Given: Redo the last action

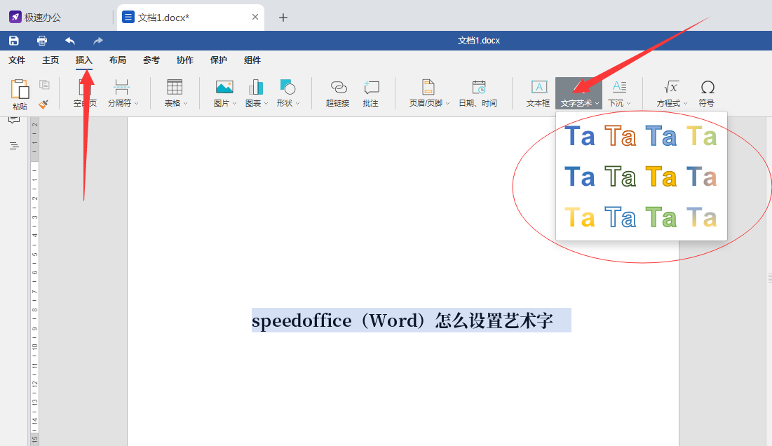Looking at the screenshot, I should point(98,41).
